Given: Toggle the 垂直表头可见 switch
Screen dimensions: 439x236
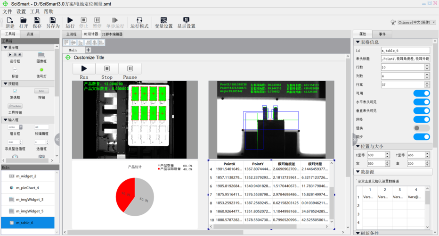Looking at the screenshot, I should coord(422,110).
